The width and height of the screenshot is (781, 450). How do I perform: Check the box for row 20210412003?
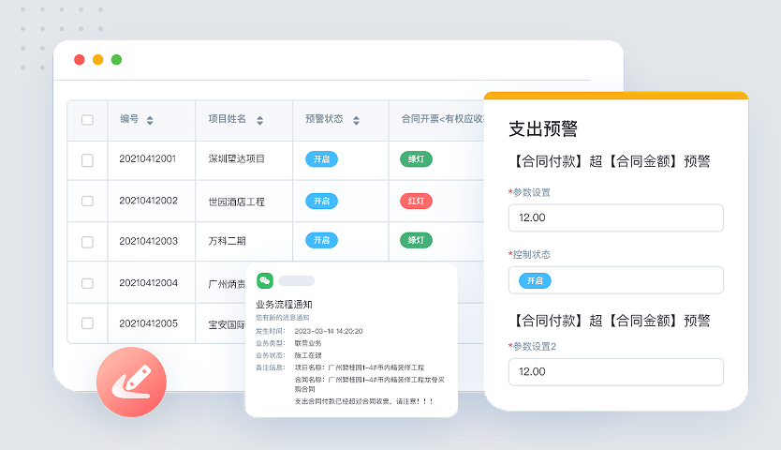(87, 242)
